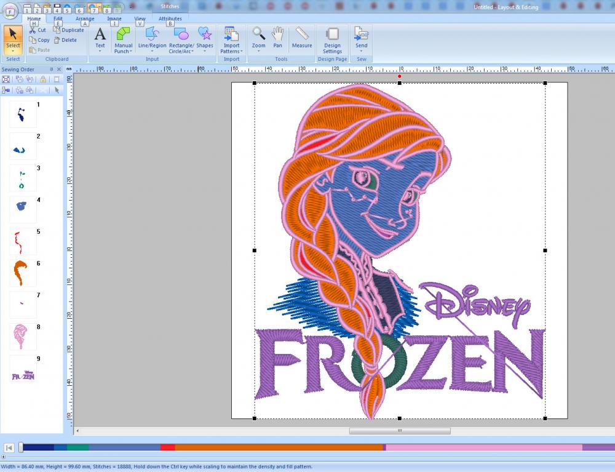This screenshot has height=472, width=615.
Task: Click the teal segment of the color bar
Action: (x=78, y=447)
